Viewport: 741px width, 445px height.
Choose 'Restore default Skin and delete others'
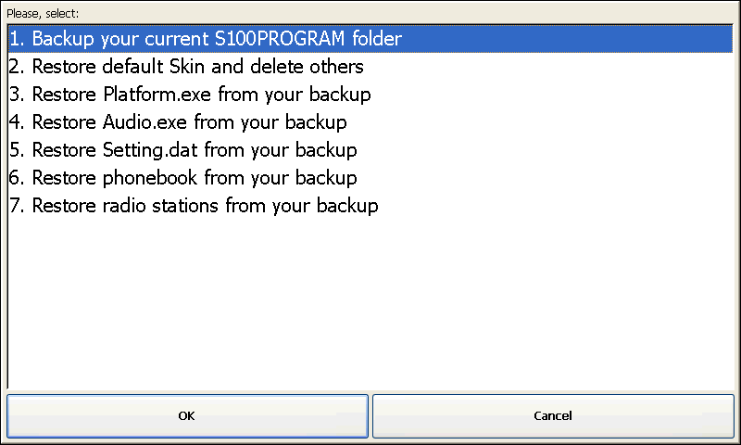[x=370, y=67]
